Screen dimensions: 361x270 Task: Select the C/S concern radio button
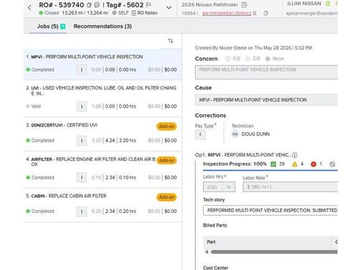pos(228,59)
